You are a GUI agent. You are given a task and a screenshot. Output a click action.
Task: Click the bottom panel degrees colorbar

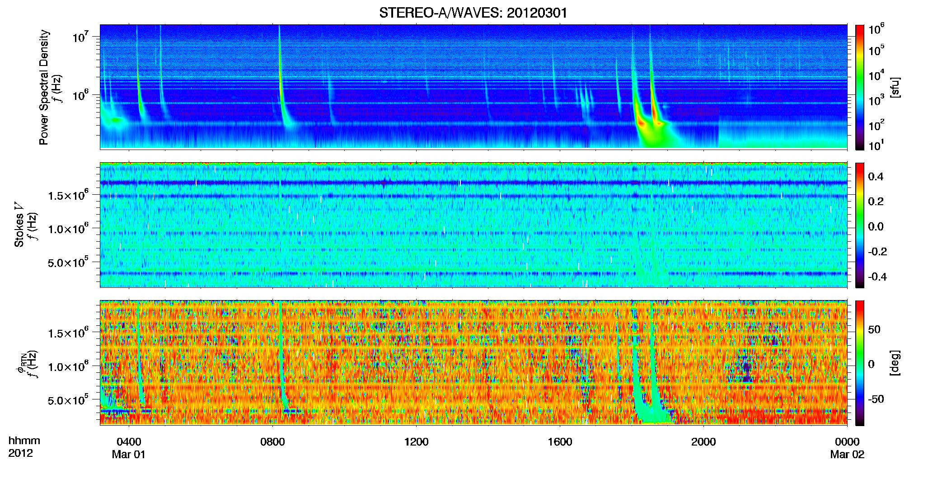(860, 363)
